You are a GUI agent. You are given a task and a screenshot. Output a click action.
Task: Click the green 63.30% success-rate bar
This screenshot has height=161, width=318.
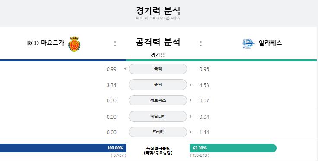point(233,148)
